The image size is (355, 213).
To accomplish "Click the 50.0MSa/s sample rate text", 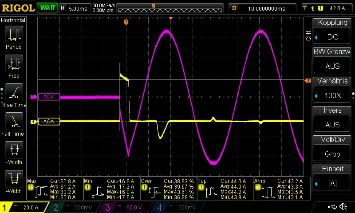I will pyautogui.click(x=104, y=6).
